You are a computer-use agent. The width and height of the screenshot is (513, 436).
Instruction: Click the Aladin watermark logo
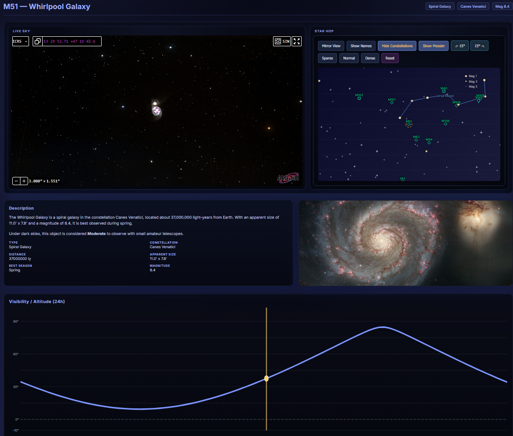click(287, 178)
